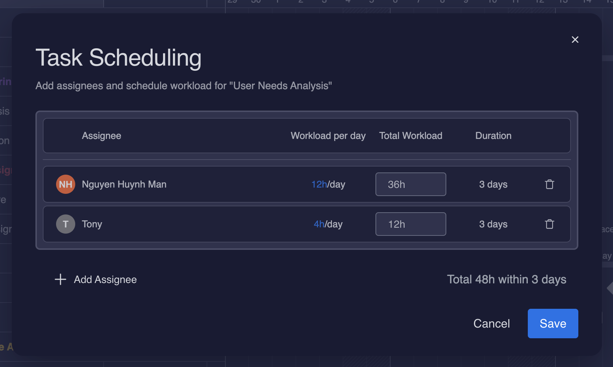
Task: Select the Nguyen Huynh Man name
Action: tap(124, 184)
